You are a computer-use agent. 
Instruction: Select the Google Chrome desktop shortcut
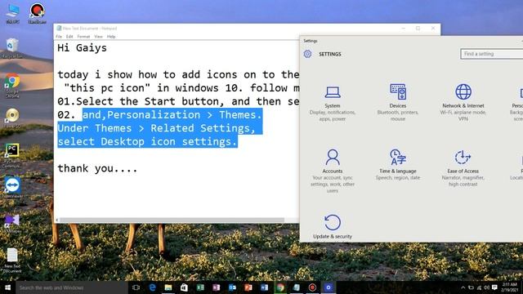click(x=12, y=85)
